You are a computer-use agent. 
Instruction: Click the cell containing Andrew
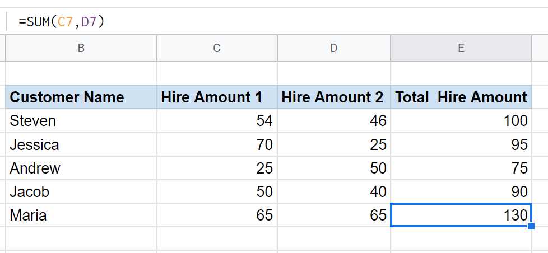tap(81, 168)
